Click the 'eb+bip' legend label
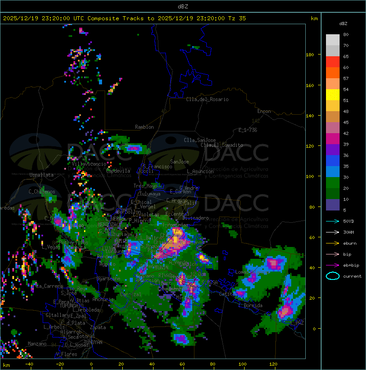The width and height of the screenshot is (366, 370). [x=351, y=265]
